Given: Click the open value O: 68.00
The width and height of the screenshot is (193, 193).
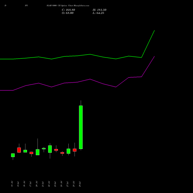Looking at the screenshot, I should point(68,13).
